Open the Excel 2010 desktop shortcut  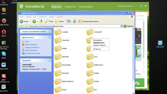4,88
